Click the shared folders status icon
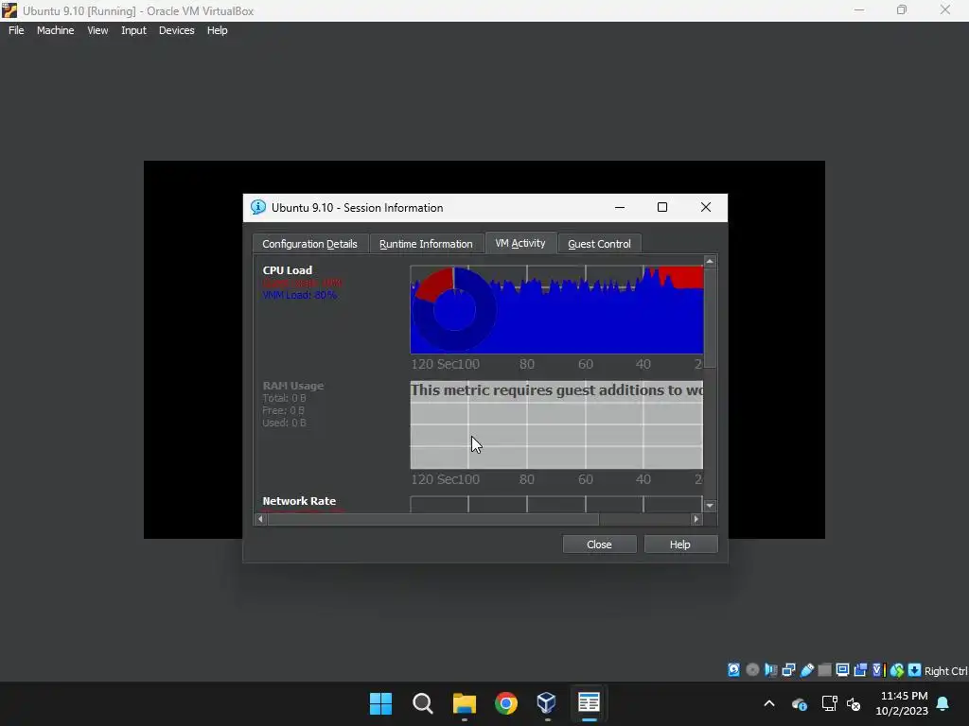 click(x=824, y=670)
